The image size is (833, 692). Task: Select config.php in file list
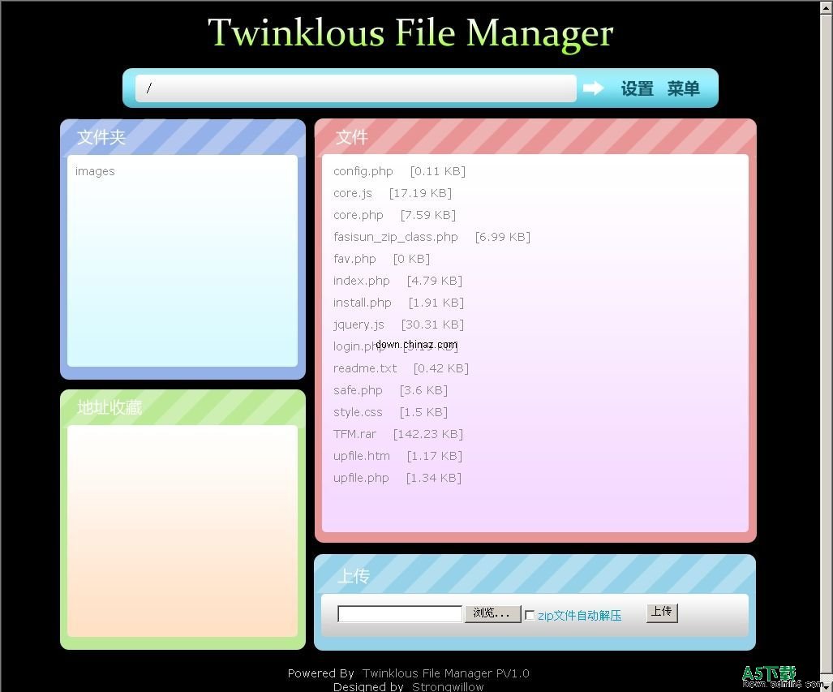click(363, 171)
